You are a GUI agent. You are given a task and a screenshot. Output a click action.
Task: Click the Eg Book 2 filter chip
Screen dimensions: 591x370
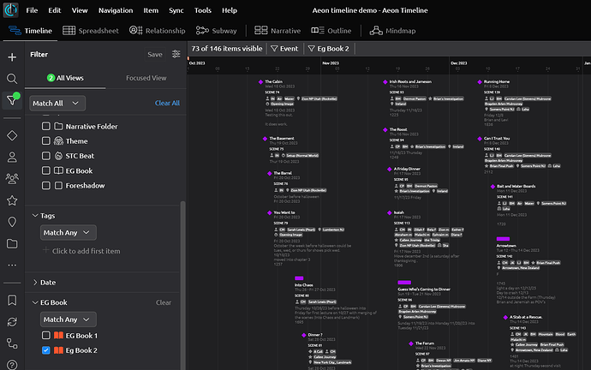329,49
